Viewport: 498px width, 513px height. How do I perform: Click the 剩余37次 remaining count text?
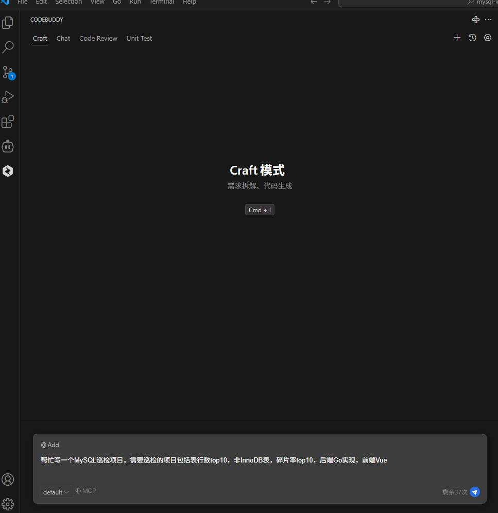[455, 492]
